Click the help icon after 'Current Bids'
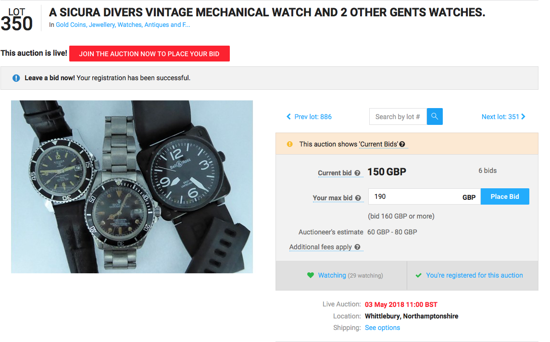 [402, 144]
